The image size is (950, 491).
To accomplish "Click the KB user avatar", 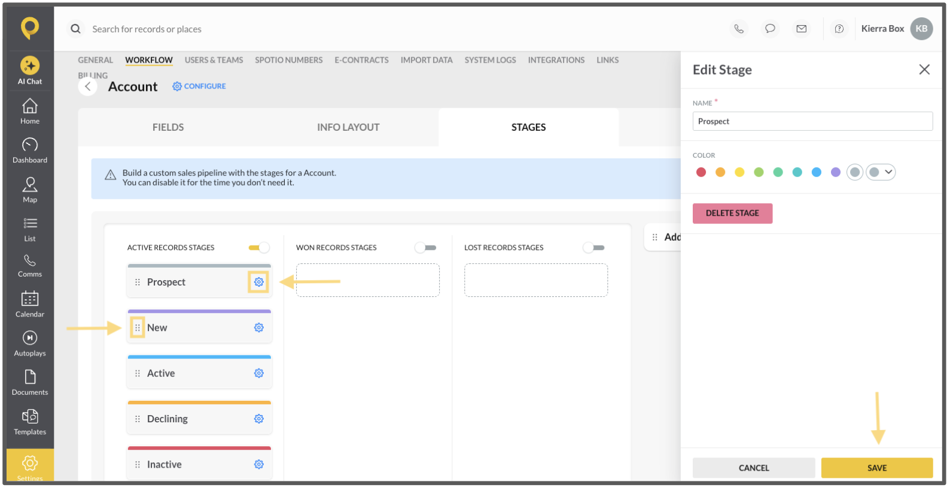I will coord(922,29).
